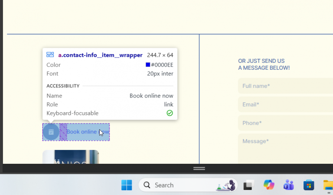Click the a.contact-info__item__wrapper selector text
Image resolution: width=333 pixels, height=195 pixels.
100,55
